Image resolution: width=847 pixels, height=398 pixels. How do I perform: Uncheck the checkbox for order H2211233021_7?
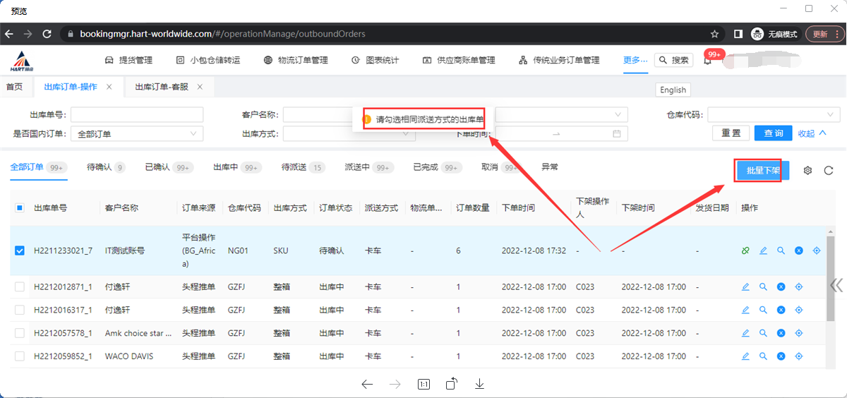point(20,251)
